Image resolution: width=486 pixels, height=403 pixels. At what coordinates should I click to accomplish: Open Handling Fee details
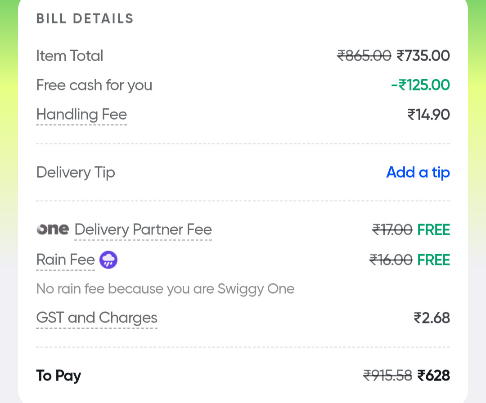[x=81, y=115]
